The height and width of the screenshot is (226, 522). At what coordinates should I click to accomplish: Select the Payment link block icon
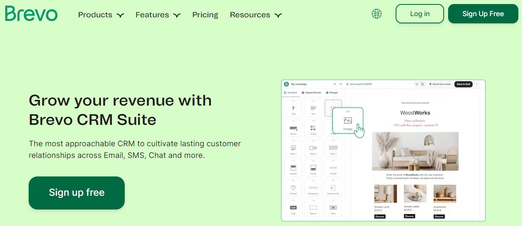tap(333, 188)
